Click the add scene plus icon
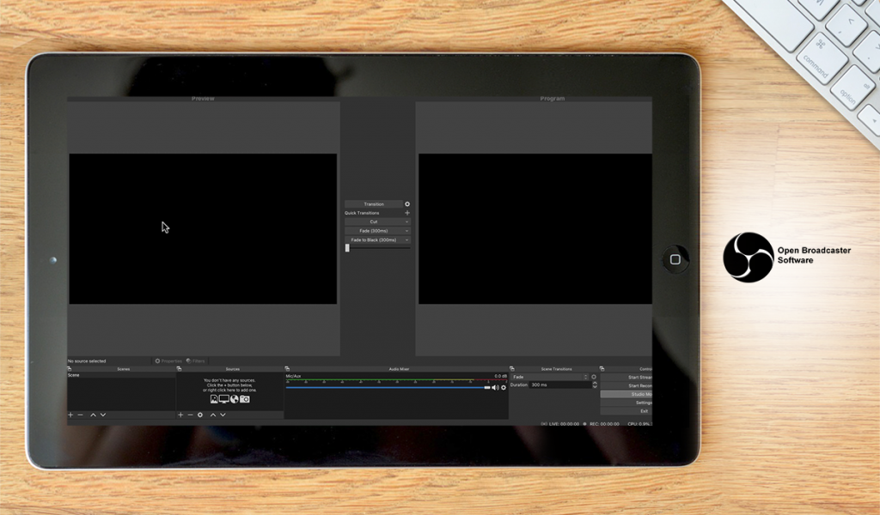880x515 pixels. point(70,415)
